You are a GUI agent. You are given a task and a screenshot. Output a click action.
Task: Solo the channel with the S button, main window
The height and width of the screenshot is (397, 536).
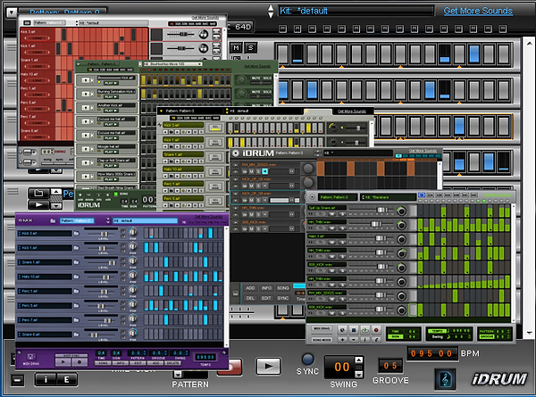250,47
